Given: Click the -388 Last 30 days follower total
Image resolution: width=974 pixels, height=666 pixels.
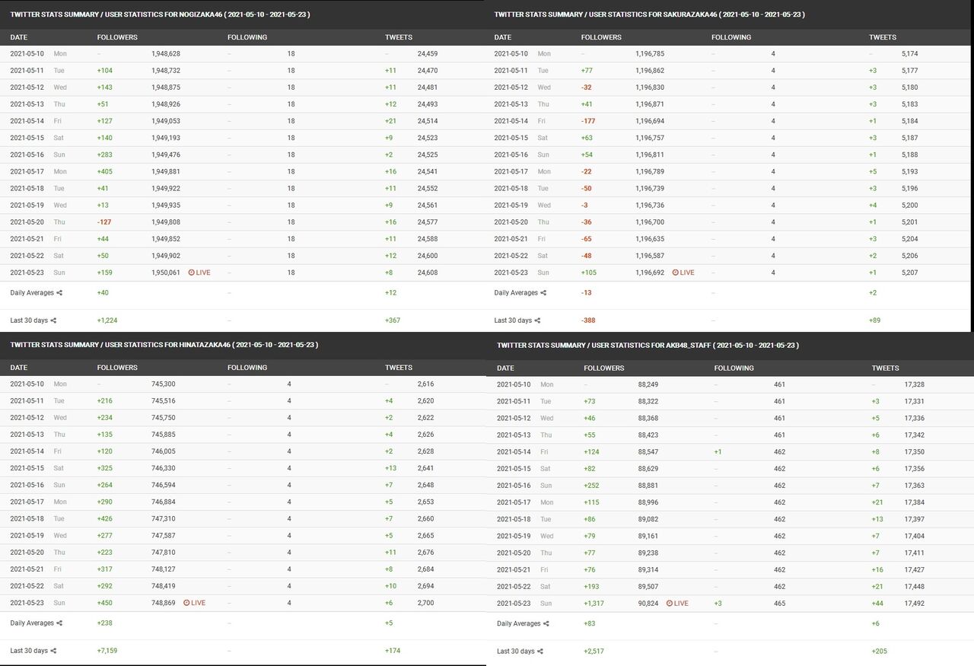Looking at the screenshot, I should click(x=588, y=321).
